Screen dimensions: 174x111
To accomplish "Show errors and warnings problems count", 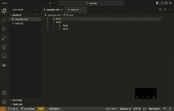I will (x=13, y=109).
